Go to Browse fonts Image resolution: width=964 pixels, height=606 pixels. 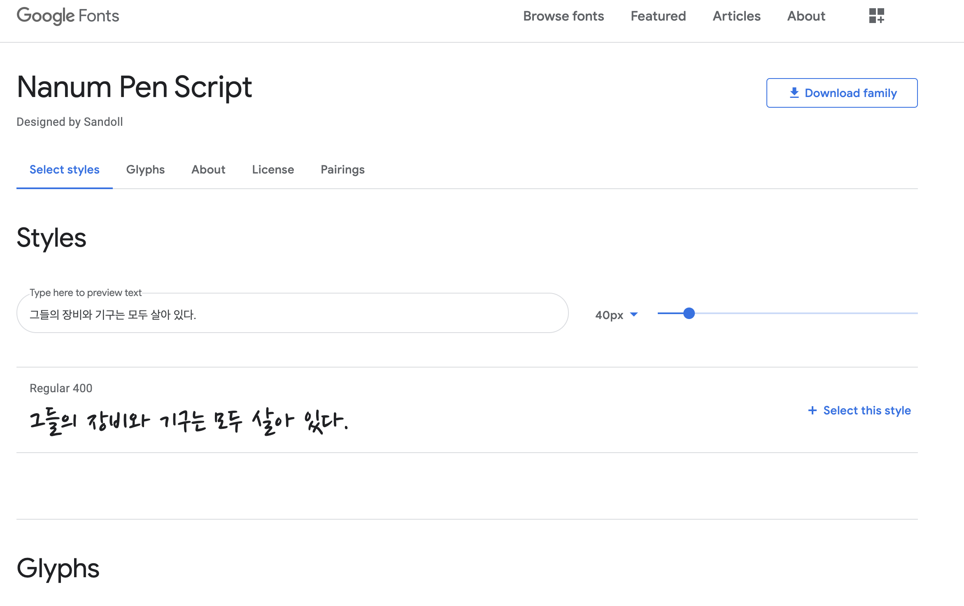pos(563,16)
